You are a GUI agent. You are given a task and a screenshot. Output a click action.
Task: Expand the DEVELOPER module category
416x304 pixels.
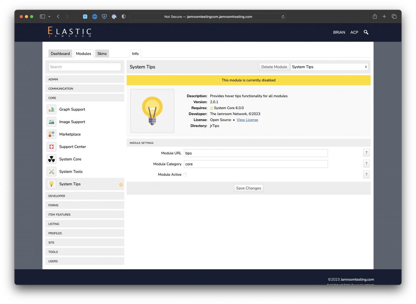click(x=84, y=196)
